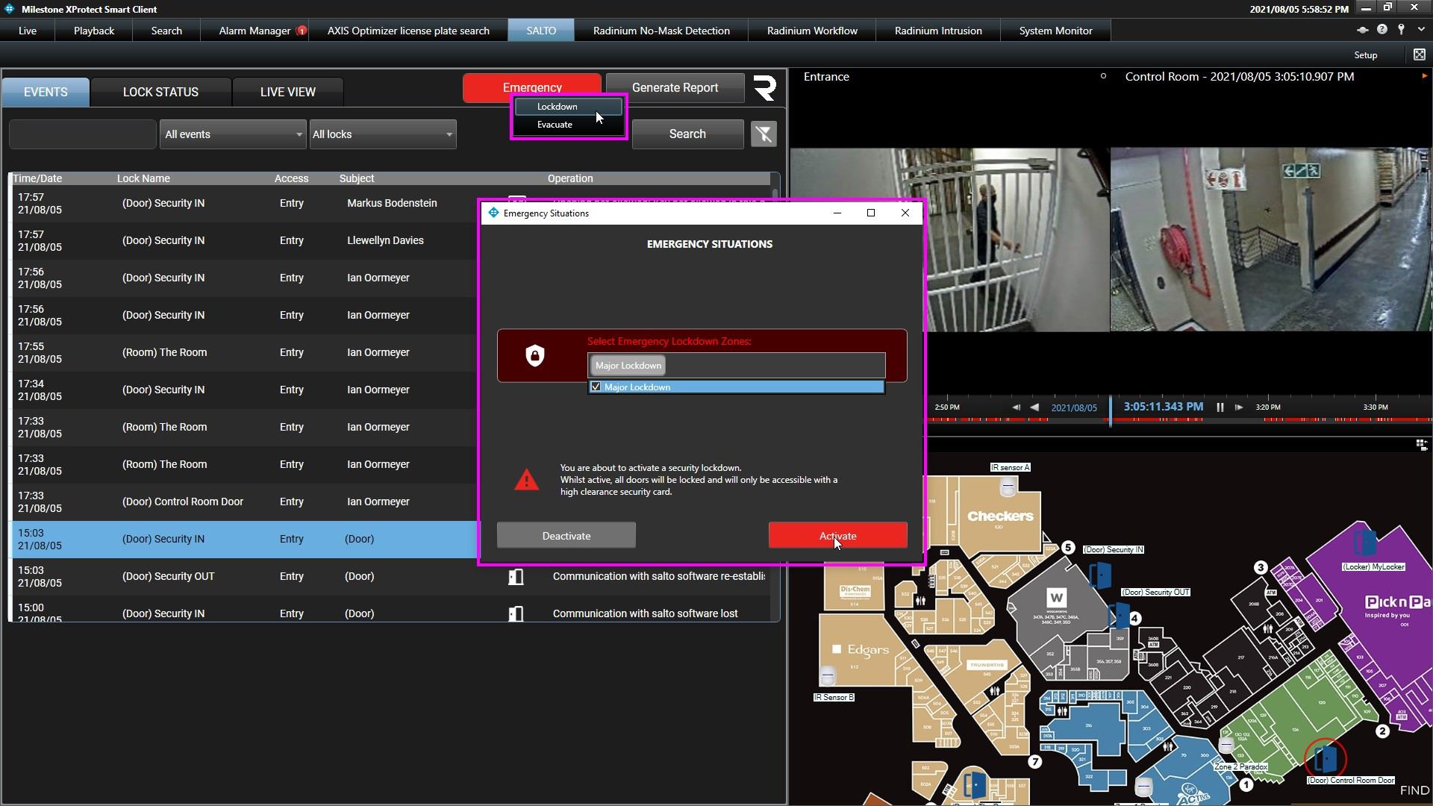Step to previous frame on timeline
This screenshot has height=806, width=1433.
[1016, 407]
